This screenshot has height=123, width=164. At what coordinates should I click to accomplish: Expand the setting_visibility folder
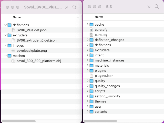coord(88,96)
